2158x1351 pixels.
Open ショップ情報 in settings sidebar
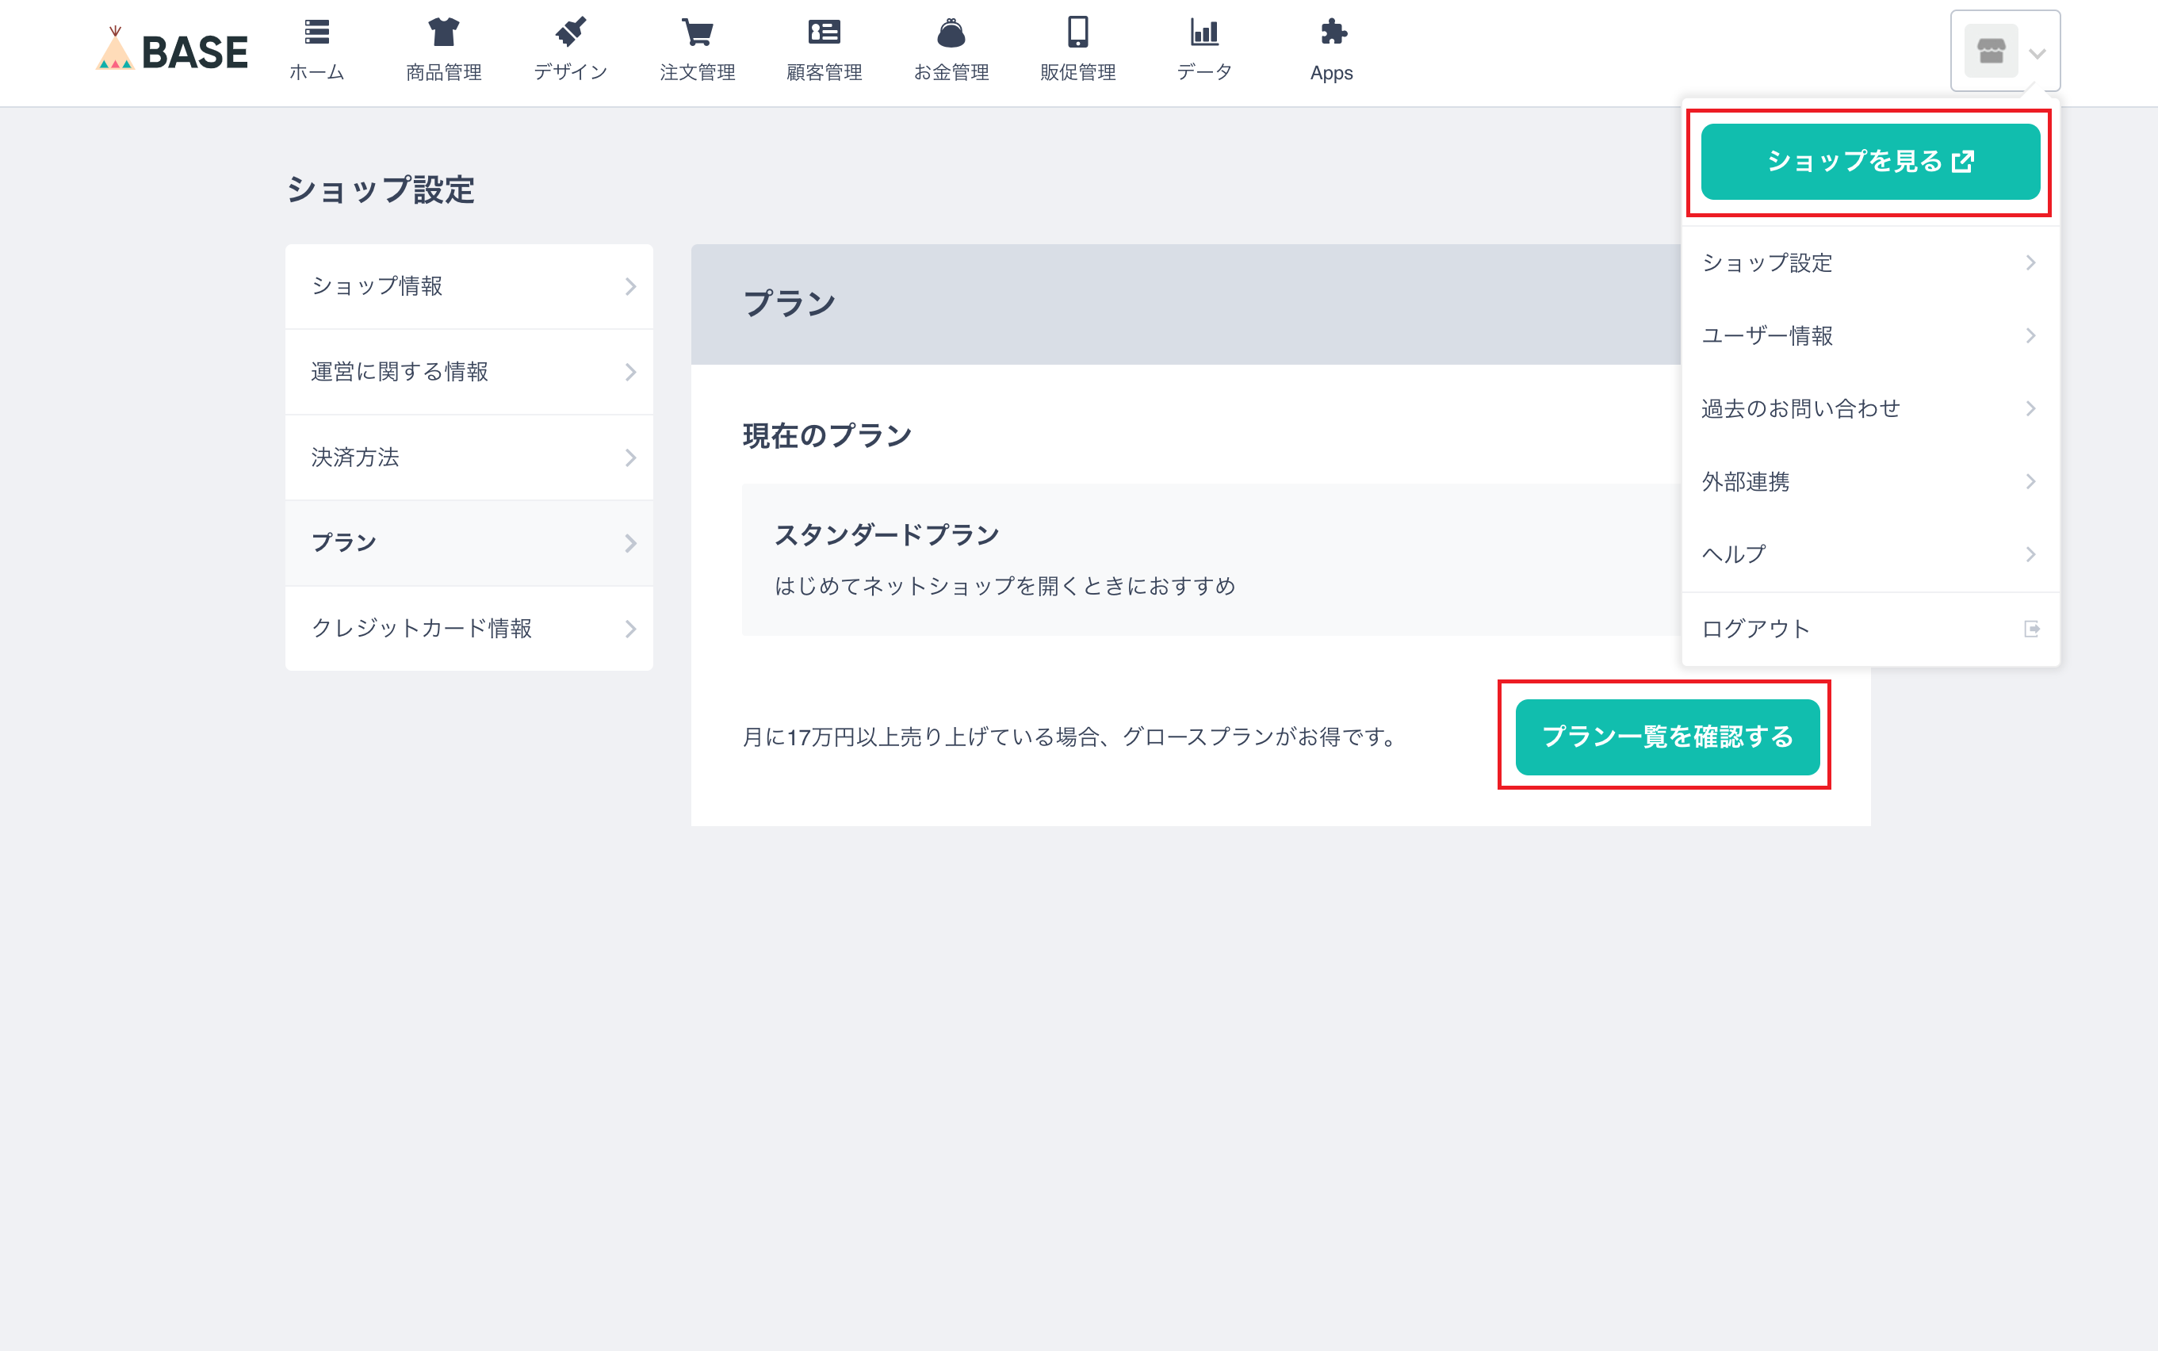[469, 287]
